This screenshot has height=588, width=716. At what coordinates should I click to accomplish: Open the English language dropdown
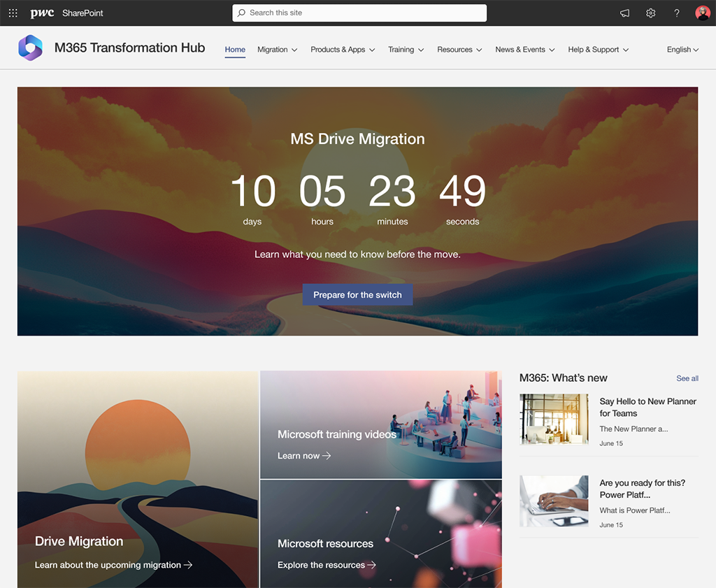click(682, 50)
